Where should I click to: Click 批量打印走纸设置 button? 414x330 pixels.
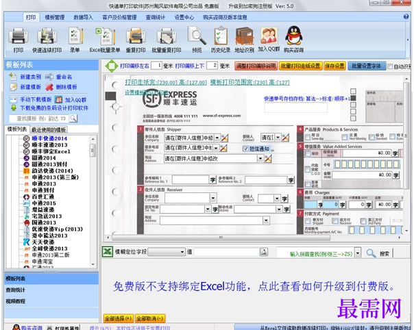click(300, 66)
